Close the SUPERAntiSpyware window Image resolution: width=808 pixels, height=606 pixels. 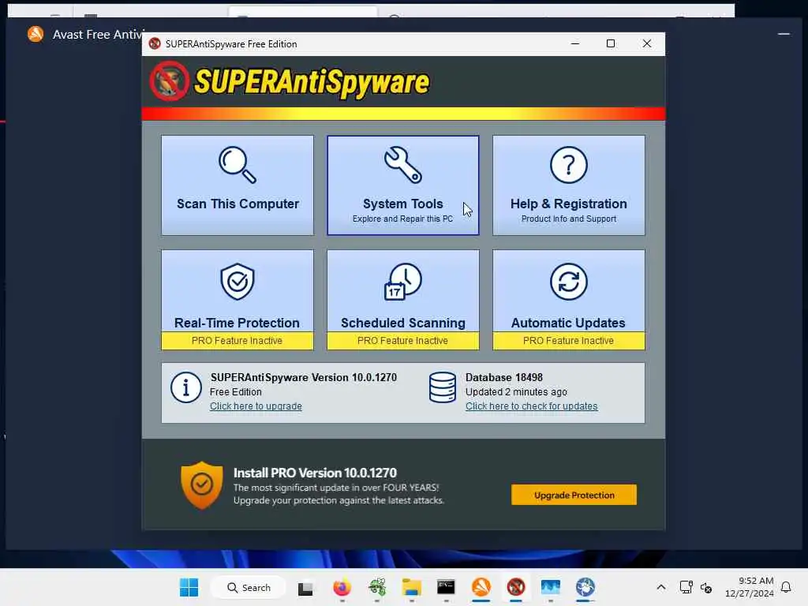647,44
